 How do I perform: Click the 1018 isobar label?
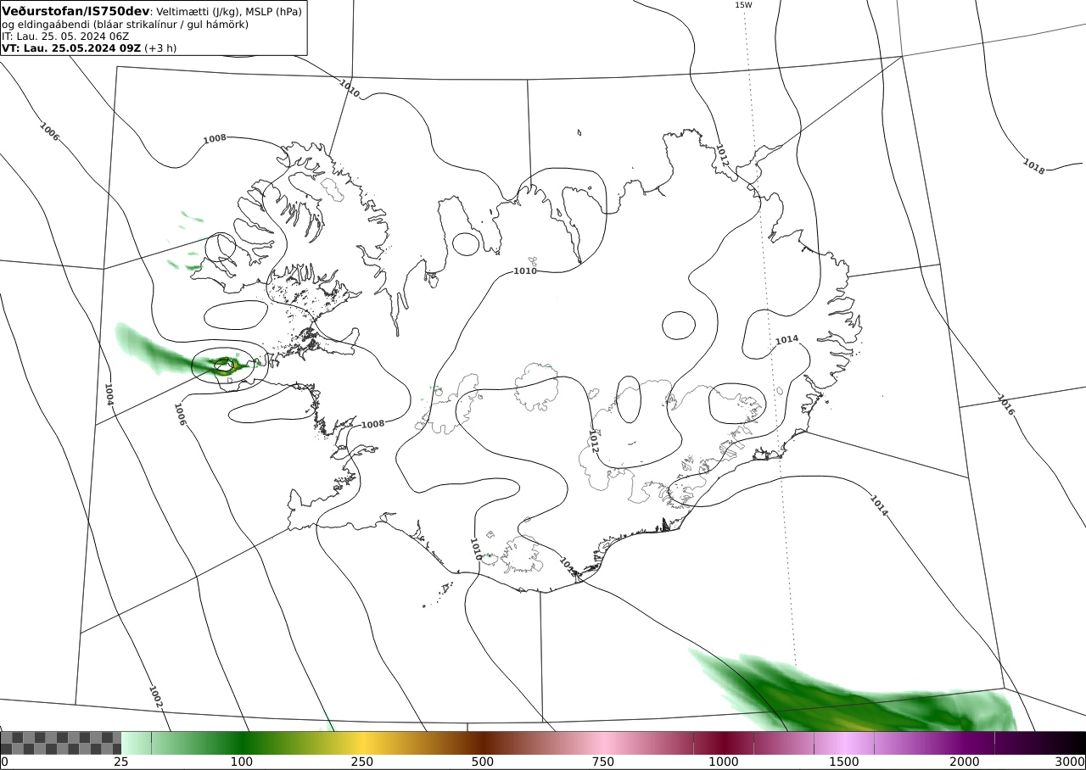(x=1033, y=167)
